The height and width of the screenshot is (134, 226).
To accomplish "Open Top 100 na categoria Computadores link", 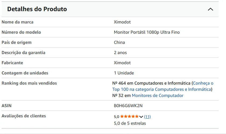I will 162,89.
